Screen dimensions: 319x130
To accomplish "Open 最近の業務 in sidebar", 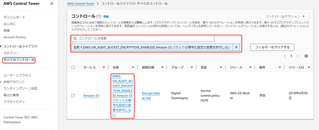I will click(11, 95).
